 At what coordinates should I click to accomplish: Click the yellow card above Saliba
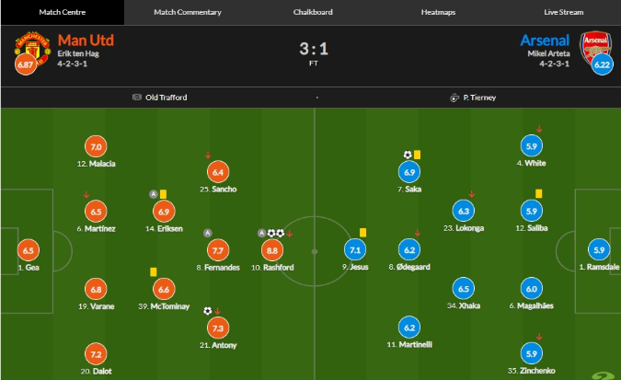(538, 194)
